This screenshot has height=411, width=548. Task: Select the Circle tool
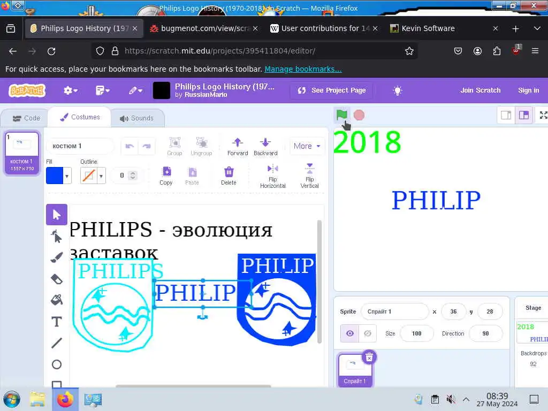click(57, 364)
